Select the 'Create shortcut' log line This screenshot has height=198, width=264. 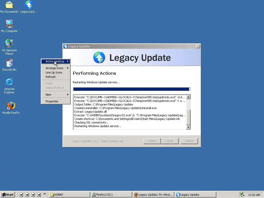pos(127,119)
